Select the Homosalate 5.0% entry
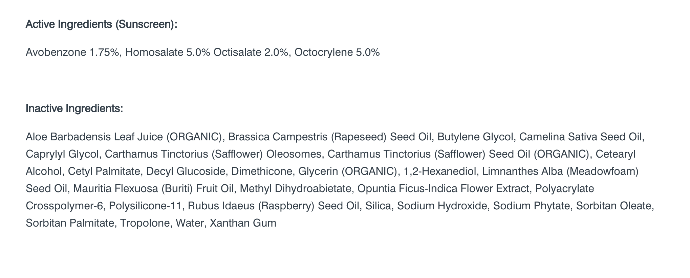 coord(168,52)
